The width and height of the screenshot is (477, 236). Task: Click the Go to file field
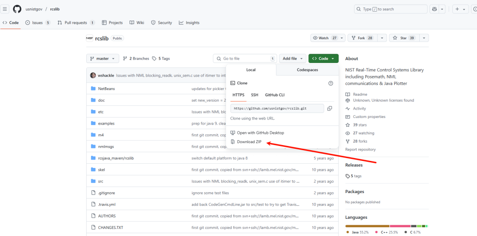point(245,58)
